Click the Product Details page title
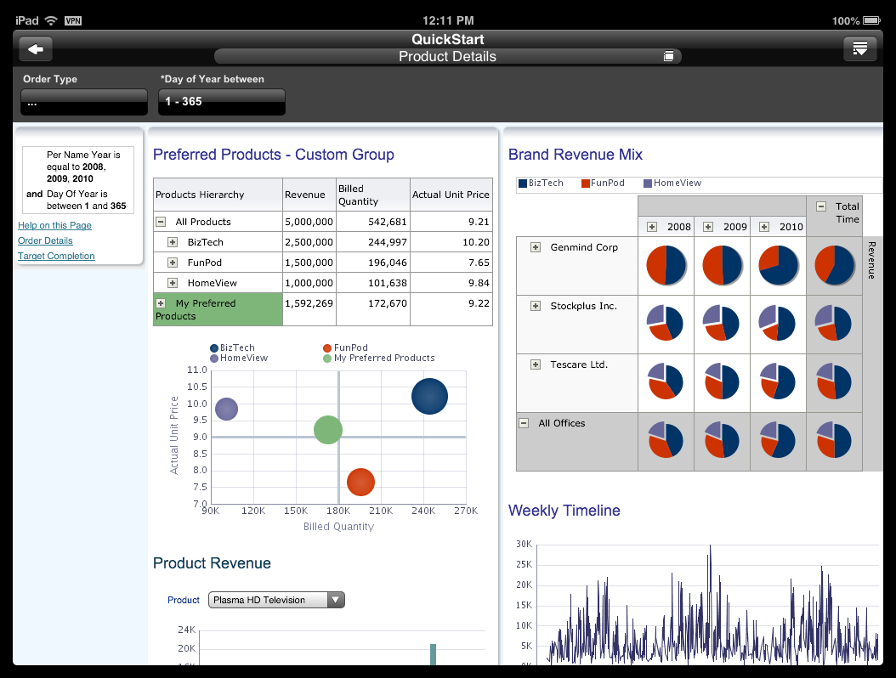The height and width of the screenshot is (678, 896). pos(447,57)
